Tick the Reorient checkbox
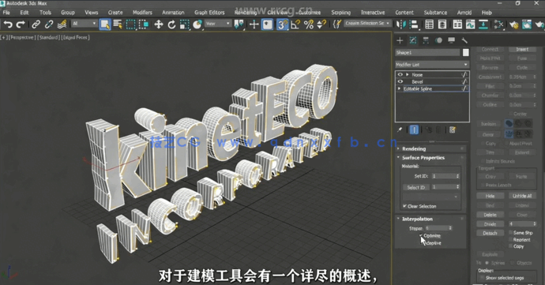545x285 pixels. pyautogui.click(x=510, y=239)
